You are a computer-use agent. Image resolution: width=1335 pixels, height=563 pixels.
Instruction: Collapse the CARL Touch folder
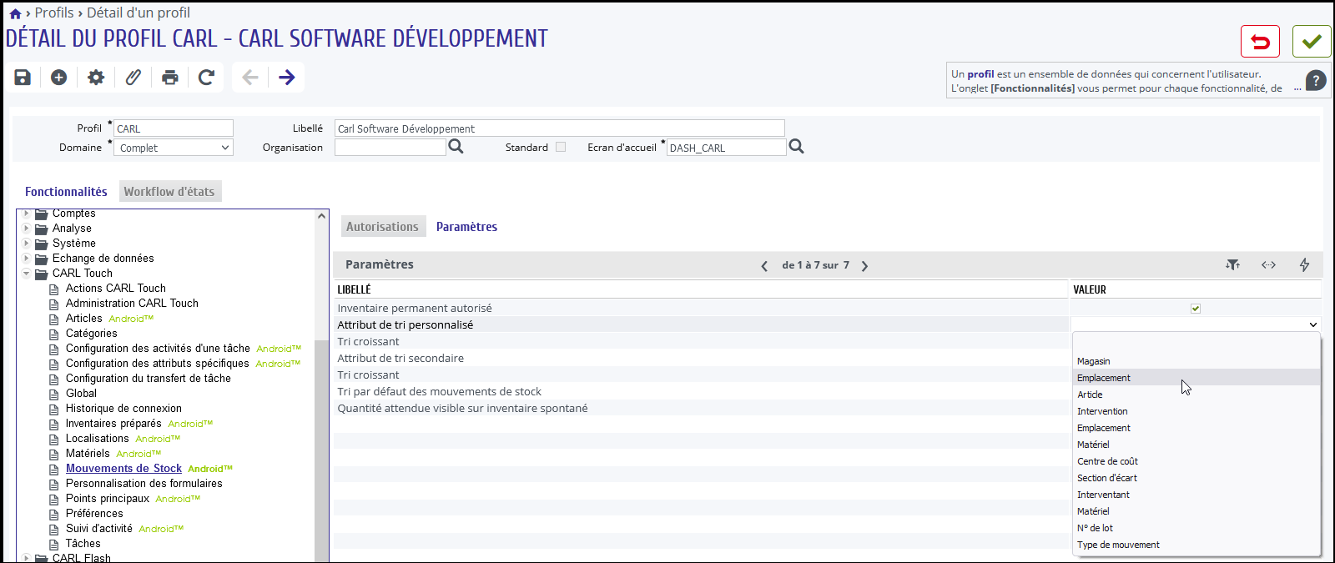(27, 273)
